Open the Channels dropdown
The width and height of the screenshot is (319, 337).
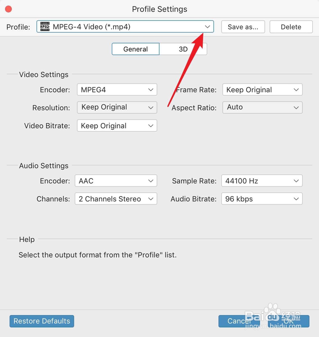(116, 199)
